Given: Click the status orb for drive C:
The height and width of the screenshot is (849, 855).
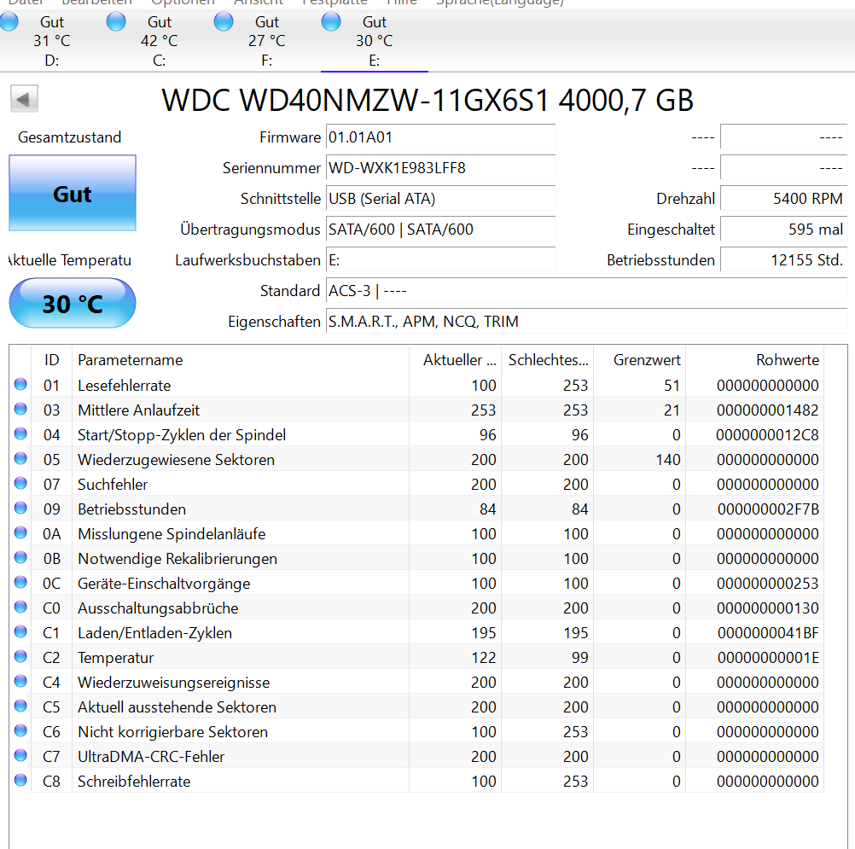Looking at the screenshot, I should (115, 22).
